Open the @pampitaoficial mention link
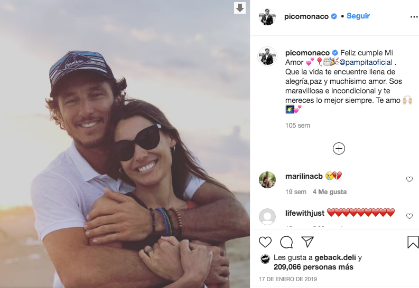The image size is (419, 288). (366, 62)
